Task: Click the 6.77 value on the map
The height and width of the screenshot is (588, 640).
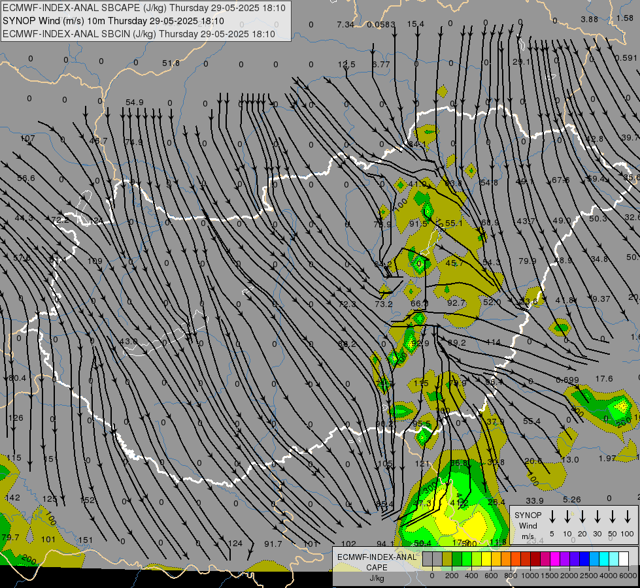Action: (381, 65)
